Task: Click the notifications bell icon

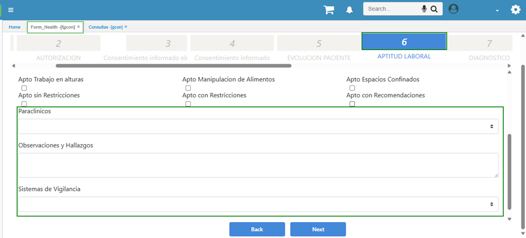Action: click(349, 10)
